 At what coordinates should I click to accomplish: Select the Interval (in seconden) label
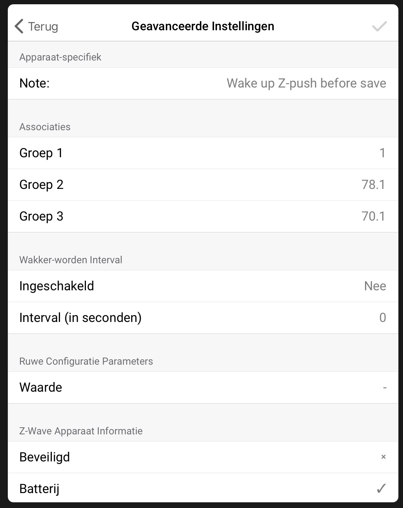[81, 318]
